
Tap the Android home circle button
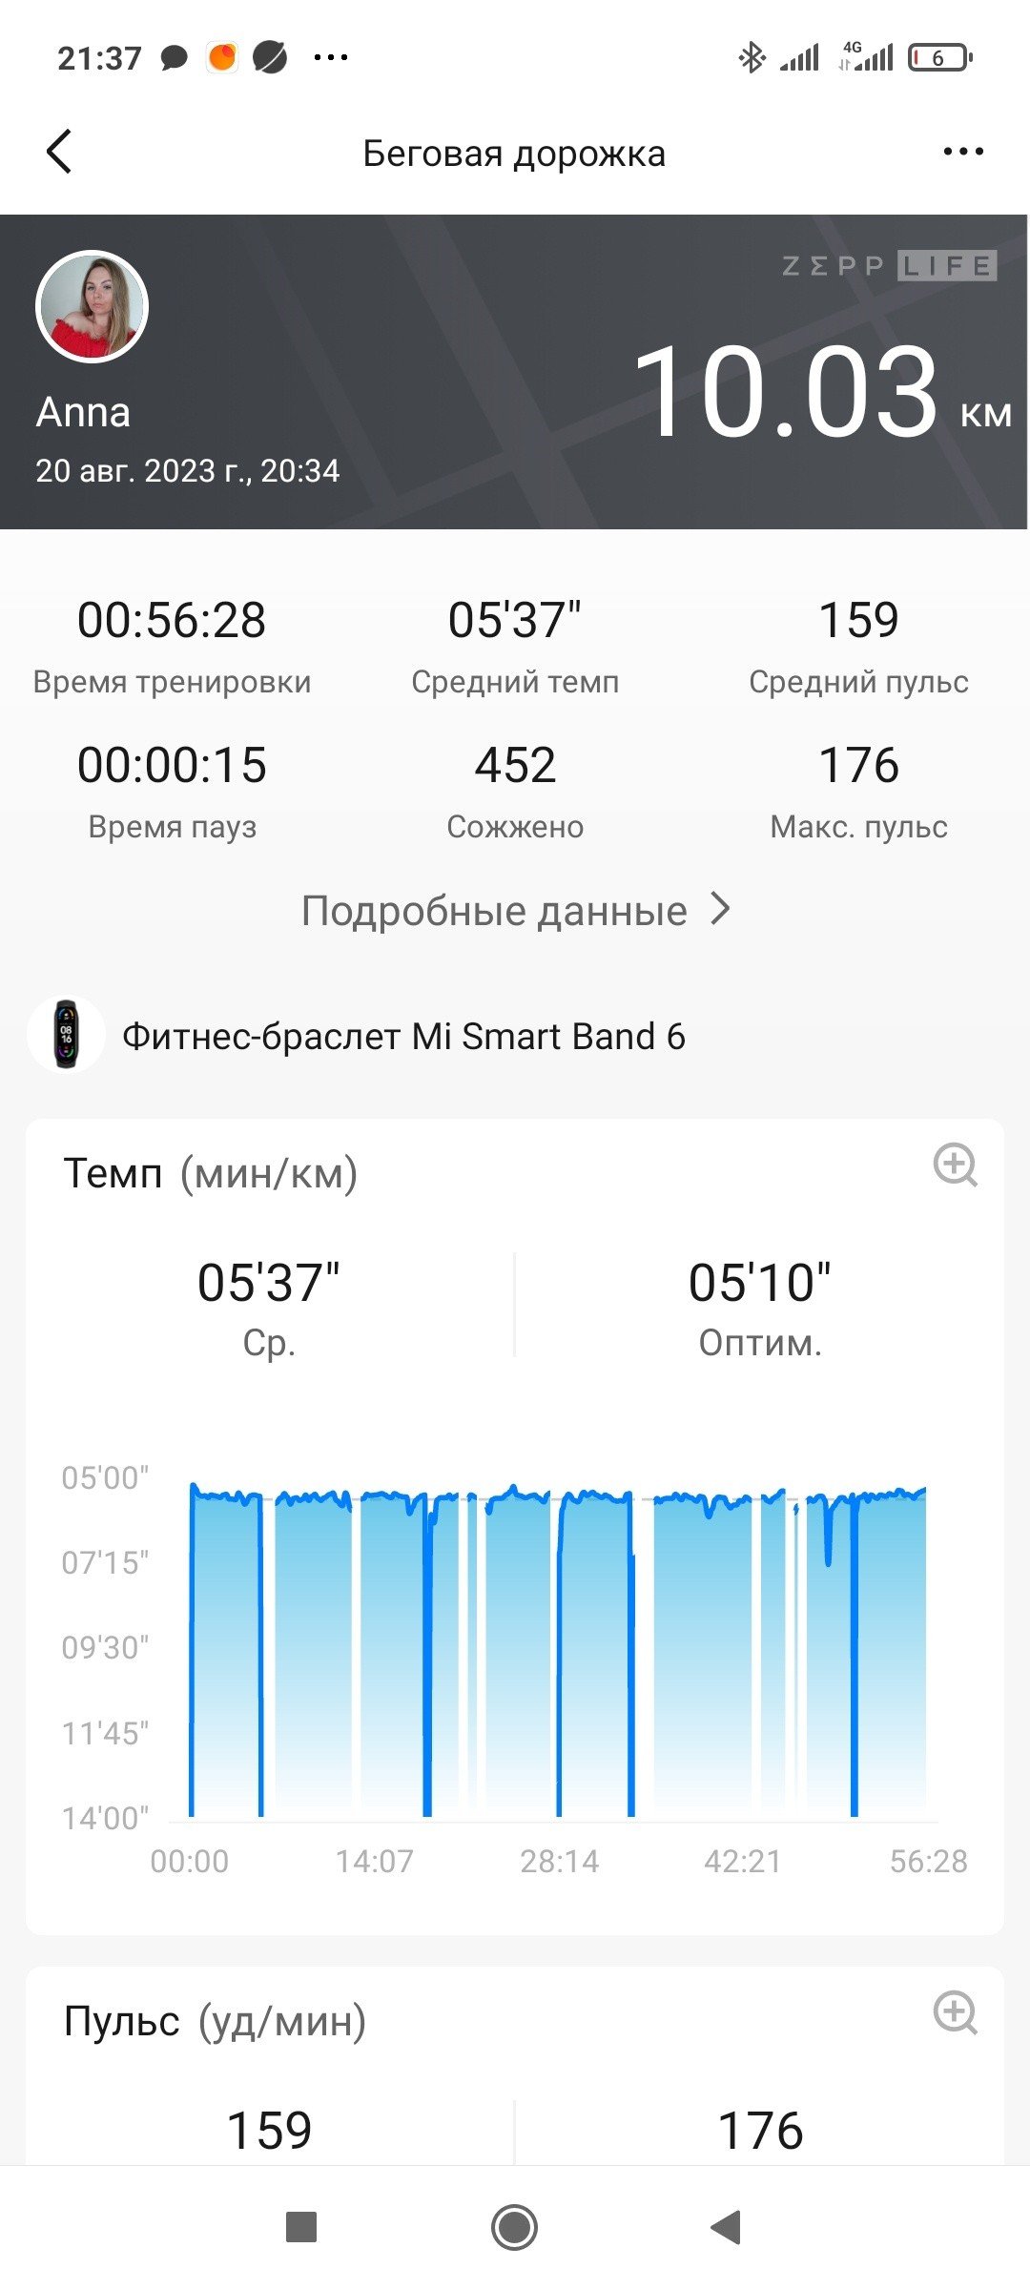515,2227
